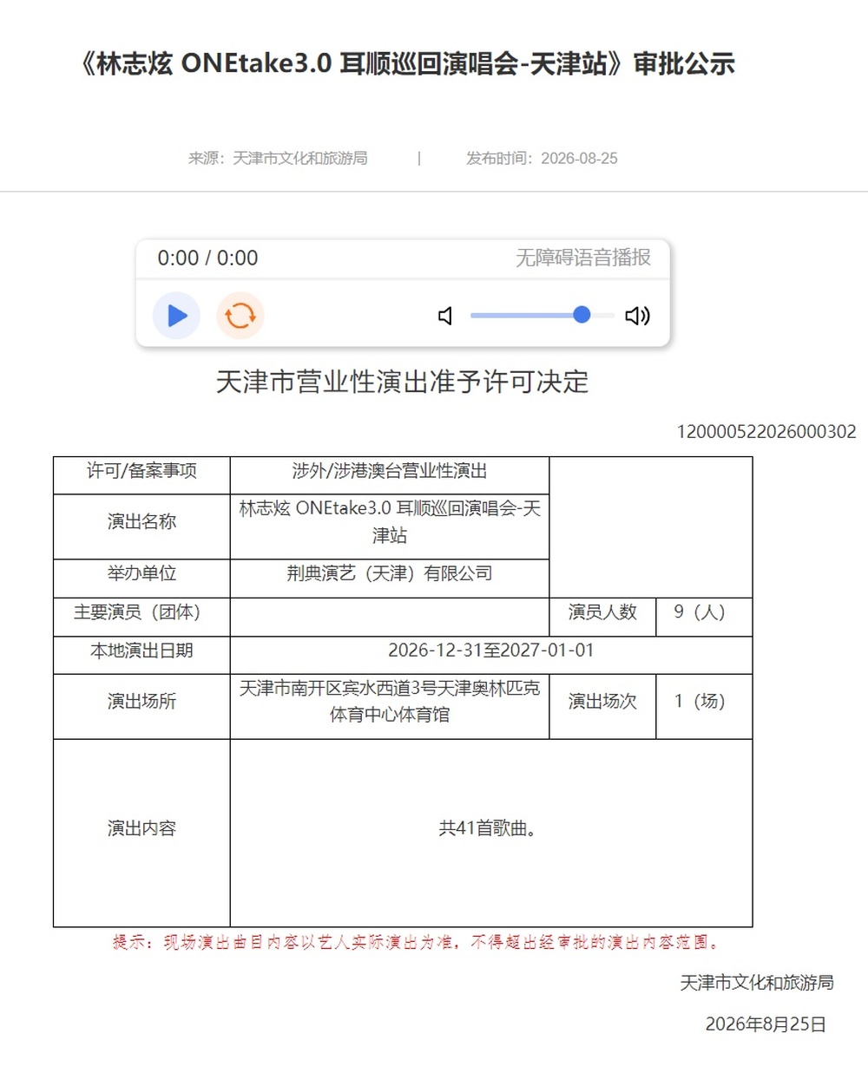Click label cell 主要演员（团体）
The image size is (868, 1079).
point(141,617)
